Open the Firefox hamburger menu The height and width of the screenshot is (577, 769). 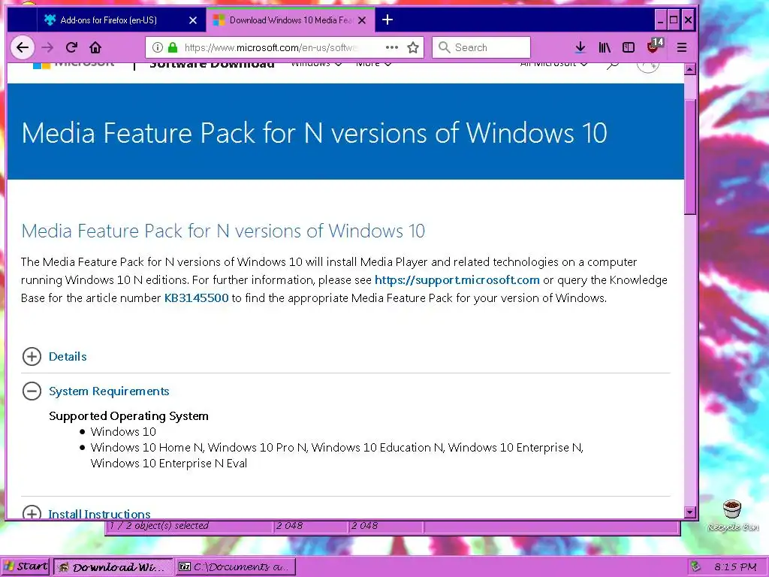click(682, 47)
